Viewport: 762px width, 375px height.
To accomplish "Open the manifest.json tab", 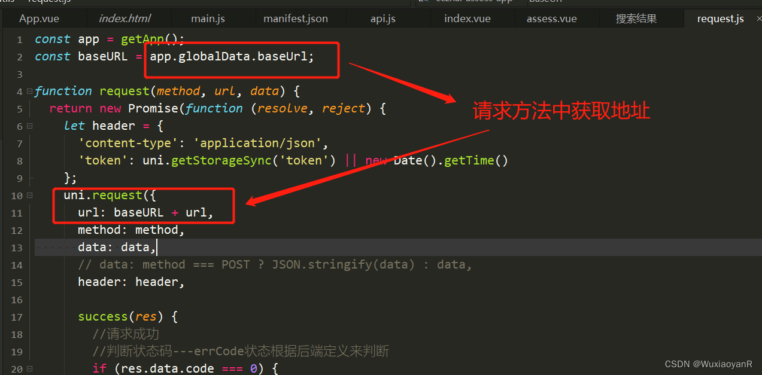I will [296, 19].
